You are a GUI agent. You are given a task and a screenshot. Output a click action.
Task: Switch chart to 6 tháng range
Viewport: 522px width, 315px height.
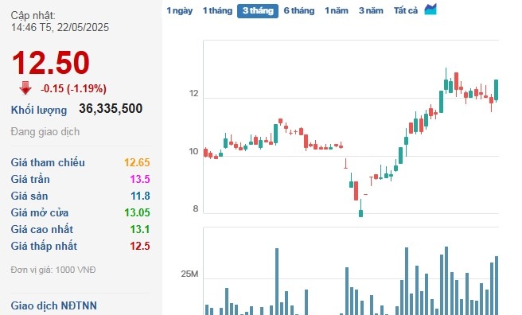pos(299,10)
